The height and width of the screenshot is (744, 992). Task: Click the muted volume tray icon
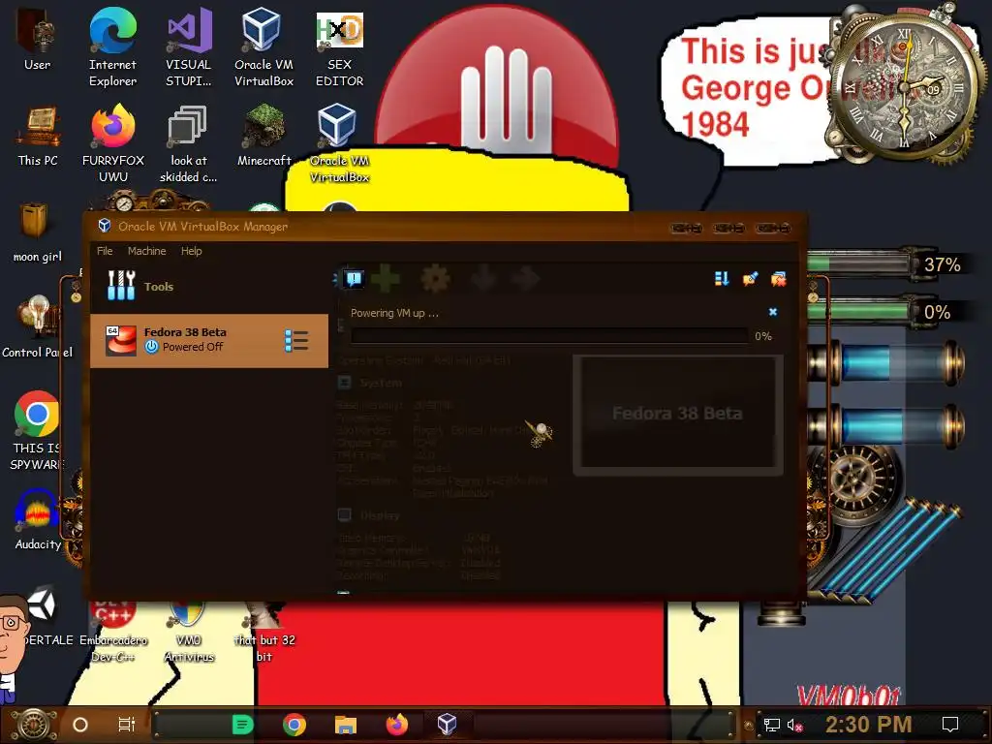click(794, 725)
